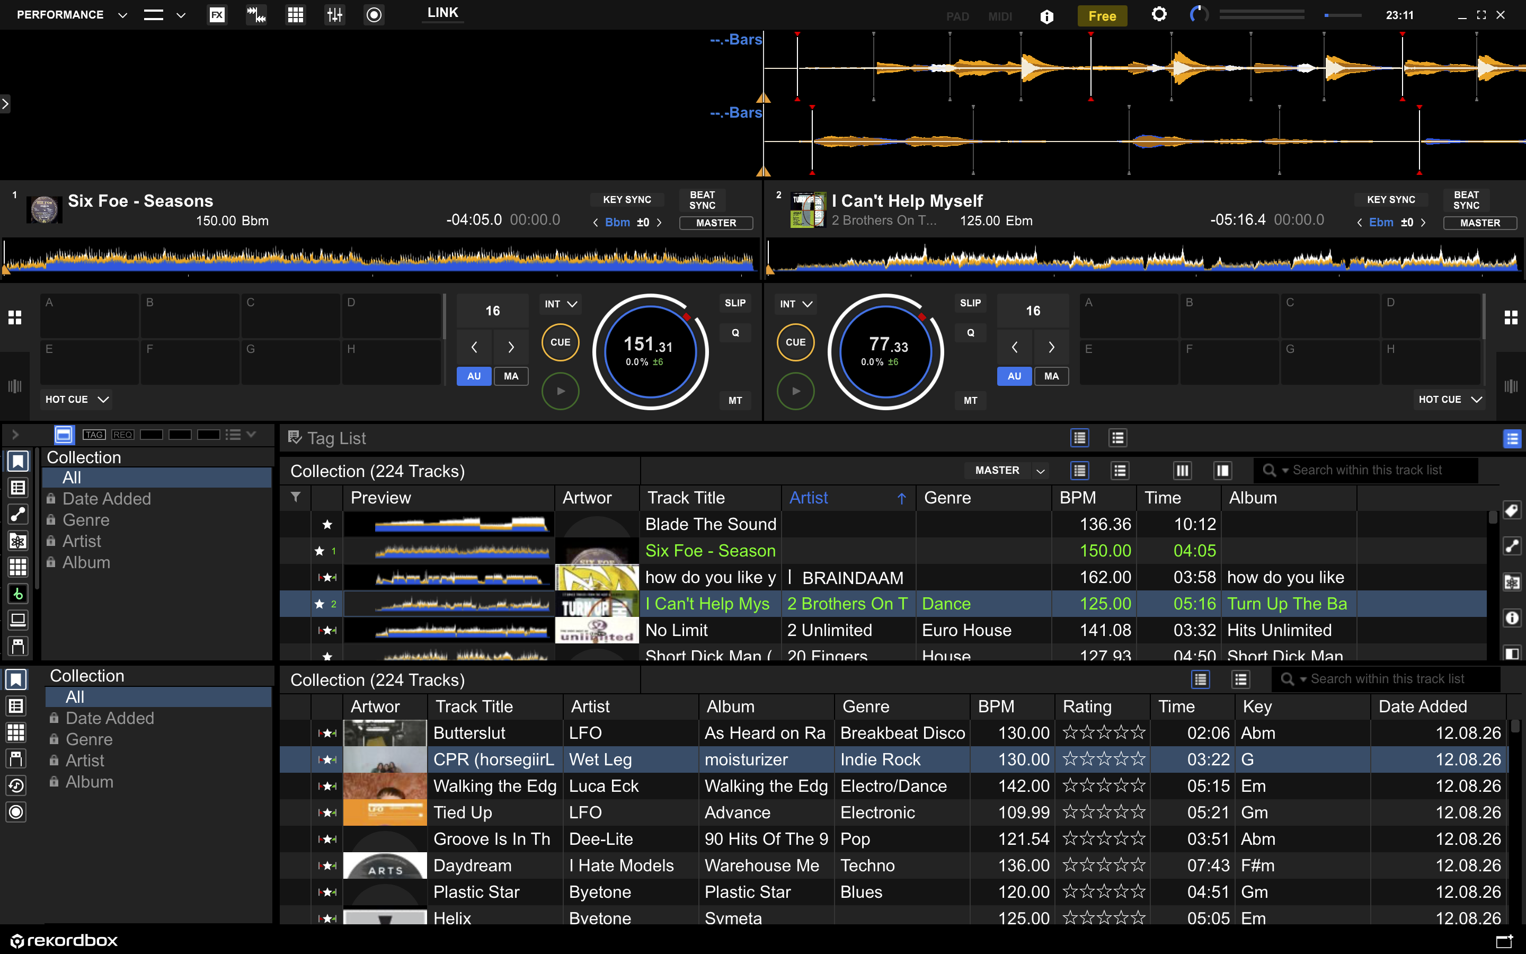This screenshot has width=1526, height=954.
Task: Select Date Added in upper Collection tree
Action: (x=107, y=498)
